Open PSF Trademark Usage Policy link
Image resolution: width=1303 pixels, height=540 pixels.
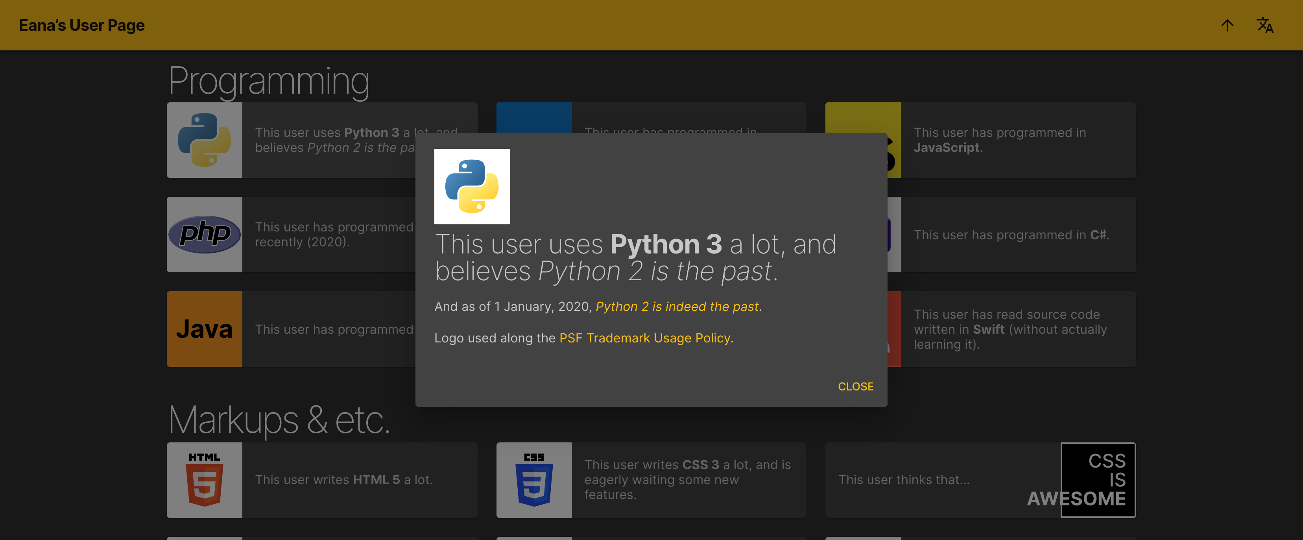[x=644, y=338]
